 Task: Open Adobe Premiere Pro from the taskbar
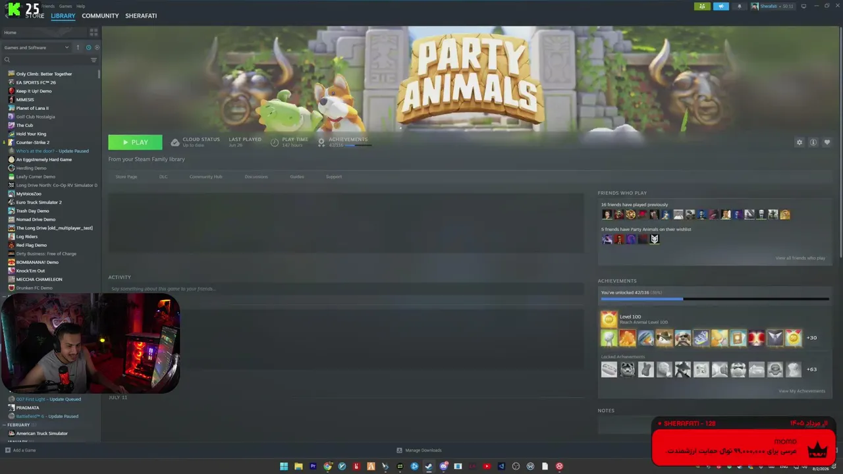click(313, 466)
